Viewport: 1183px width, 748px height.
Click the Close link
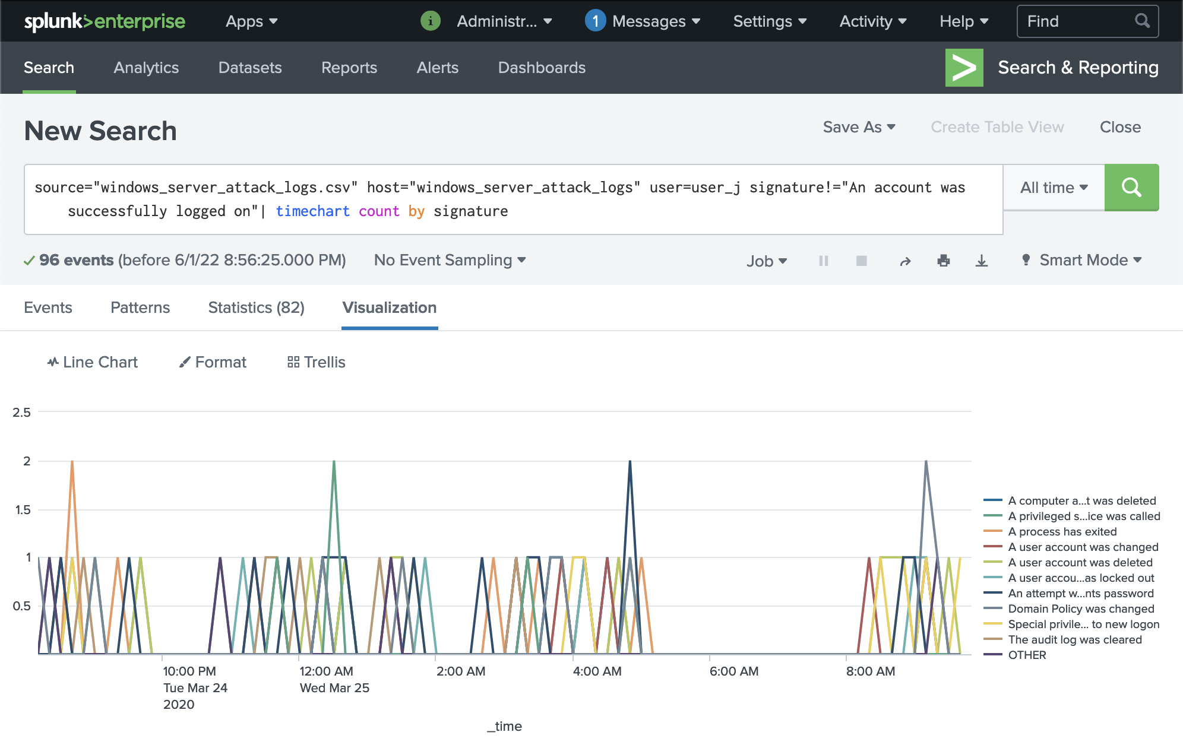[x=1119, y=127]
